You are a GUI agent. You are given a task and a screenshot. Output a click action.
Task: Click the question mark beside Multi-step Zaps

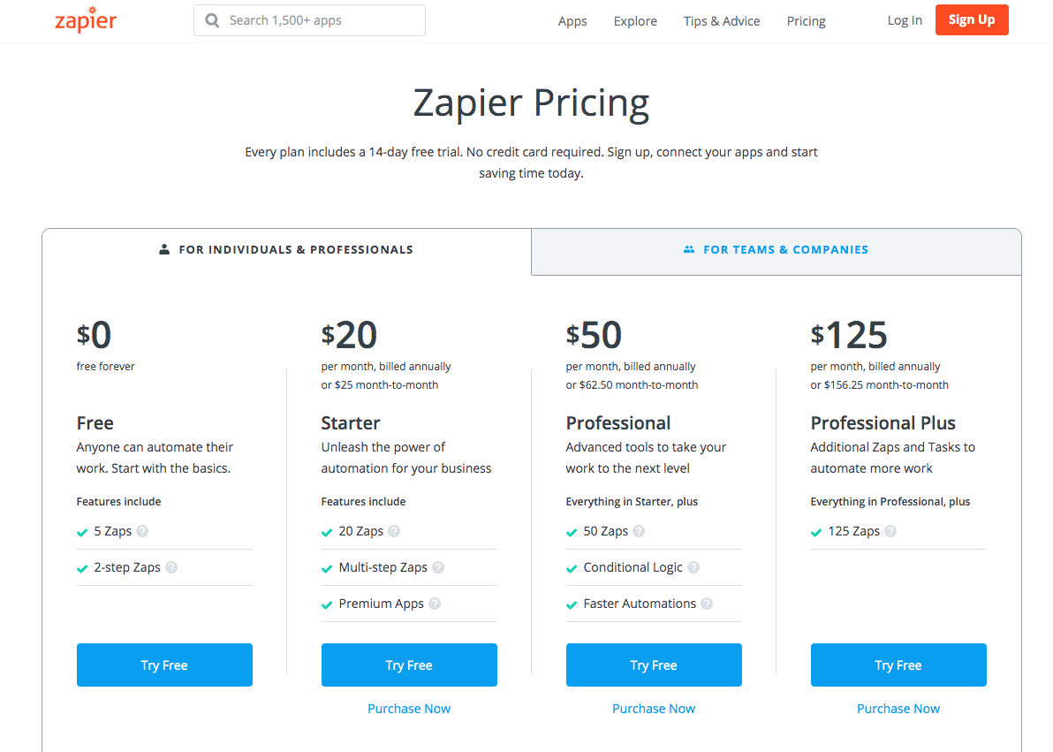coord(440,567)
